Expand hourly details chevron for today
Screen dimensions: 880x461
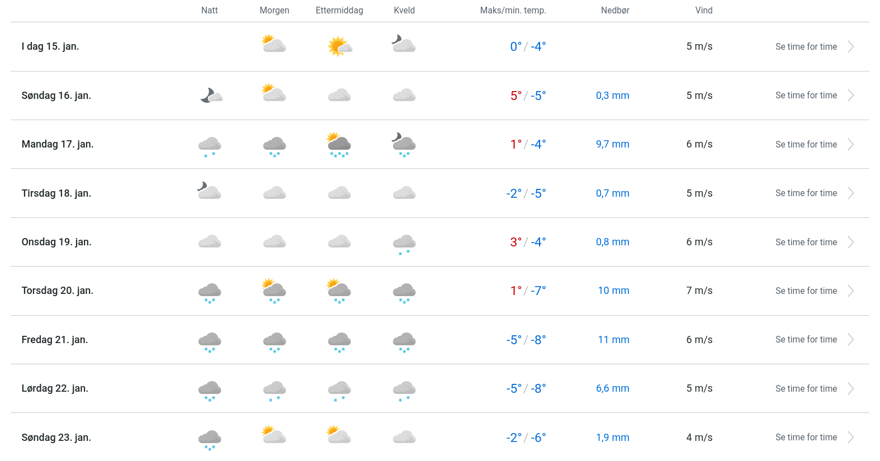click(x=850, y=47)
